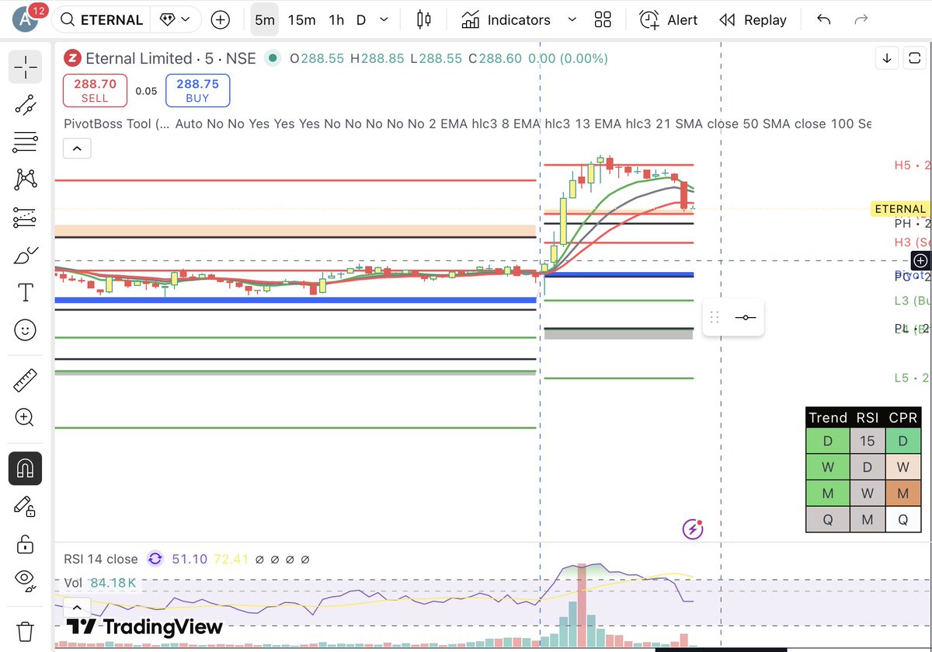Viewport: 932px width, 652px height.
Task: Toggle lock all drawings padlock
Action: (x=25, y=544)
